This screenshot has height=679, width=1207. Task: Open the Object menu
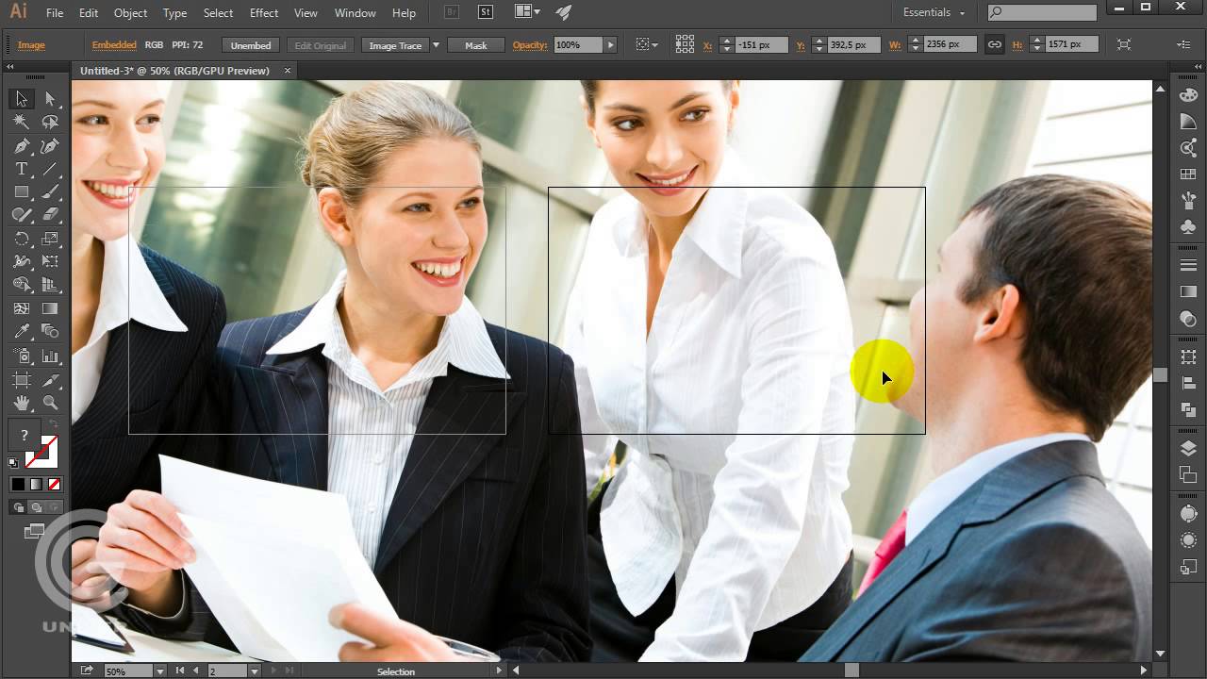(130, 13)
